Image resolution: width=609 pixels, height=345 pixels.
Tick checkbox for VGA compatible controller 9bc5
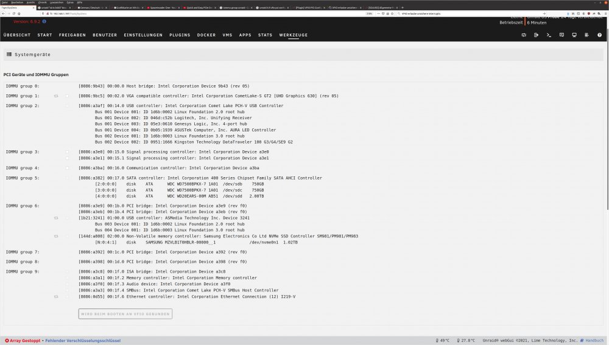coord(67,96)
